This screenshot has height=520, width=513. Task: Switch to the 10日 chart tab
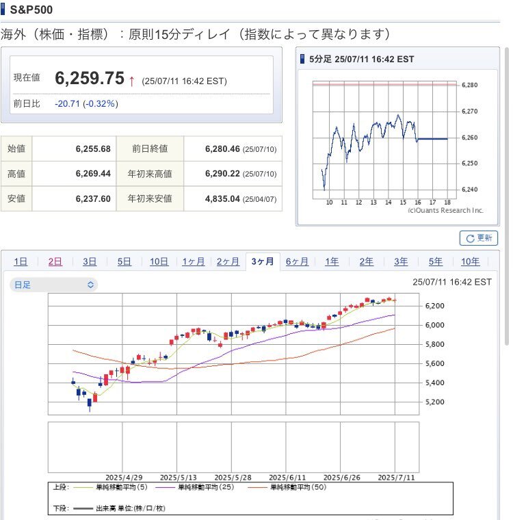coord(159,261)
